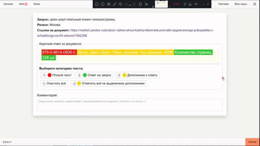Click the first round record icon in recorder toolbar

97,4
